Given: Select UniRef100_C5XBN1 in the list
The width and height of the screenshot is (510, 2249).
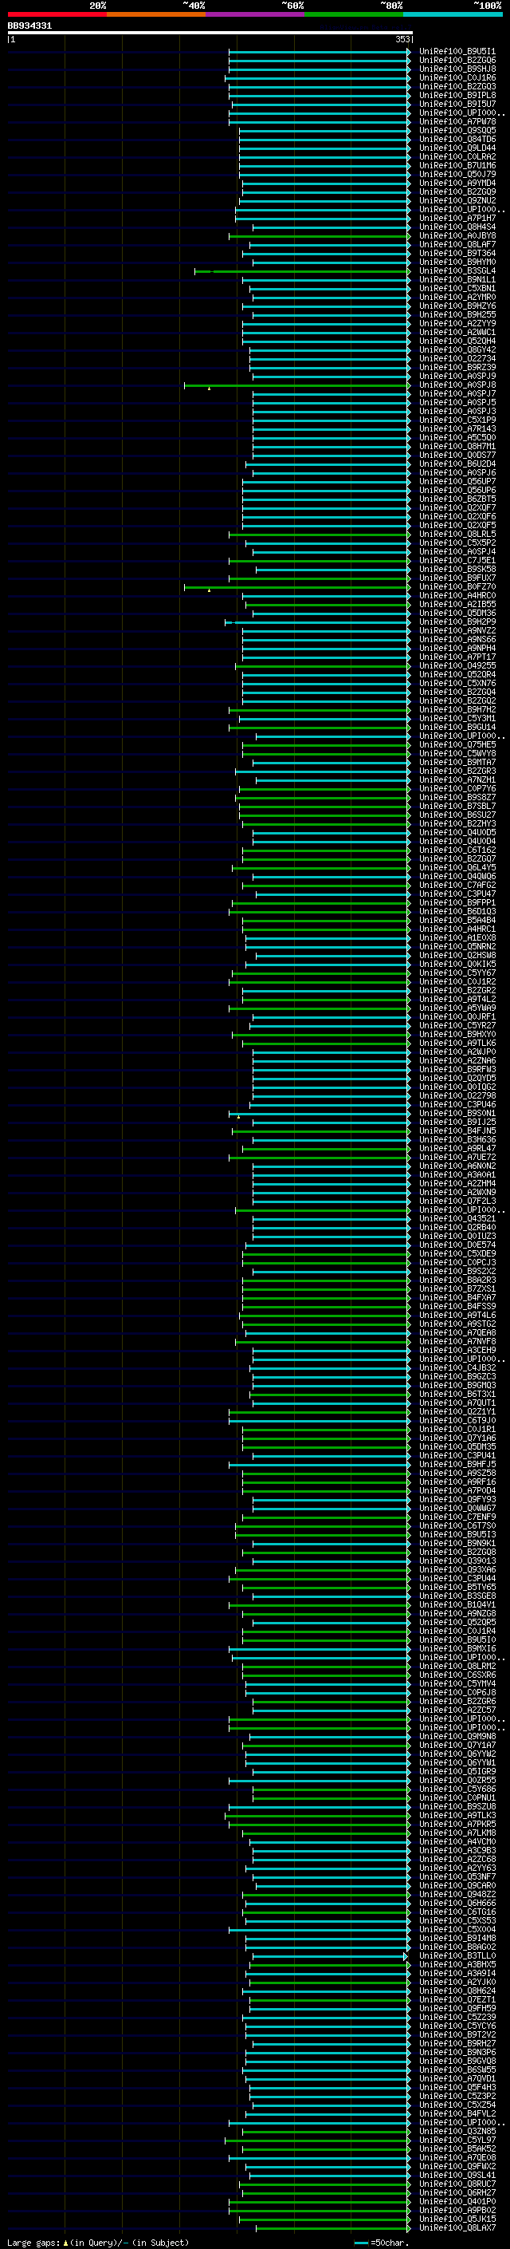Looking at the screenshot, I should tap(457, 288).
